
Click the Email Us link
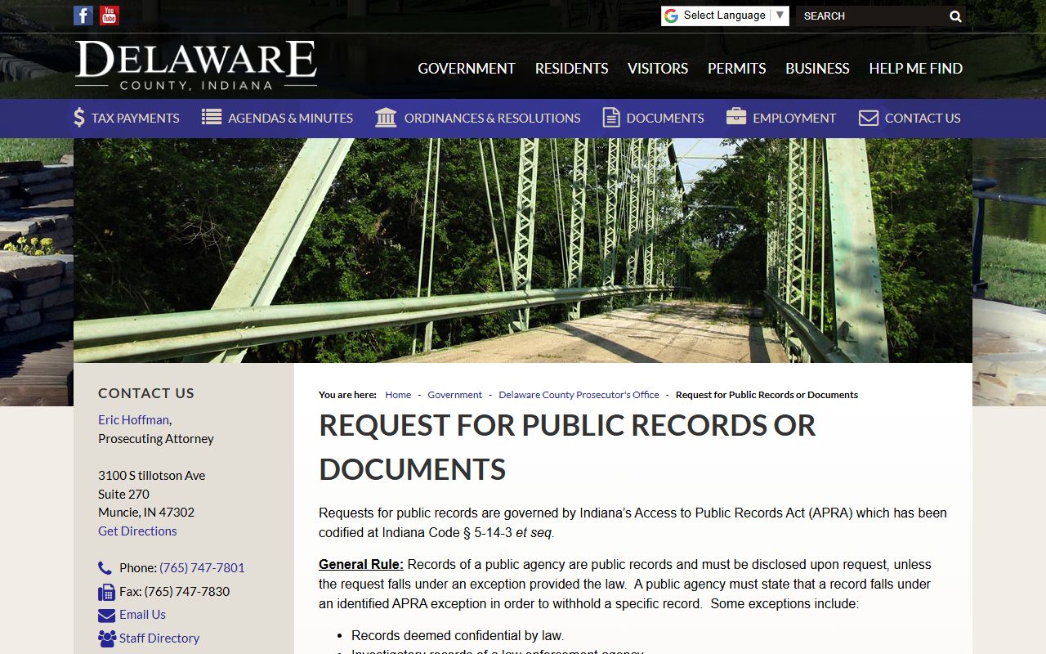tap(142, 615)
